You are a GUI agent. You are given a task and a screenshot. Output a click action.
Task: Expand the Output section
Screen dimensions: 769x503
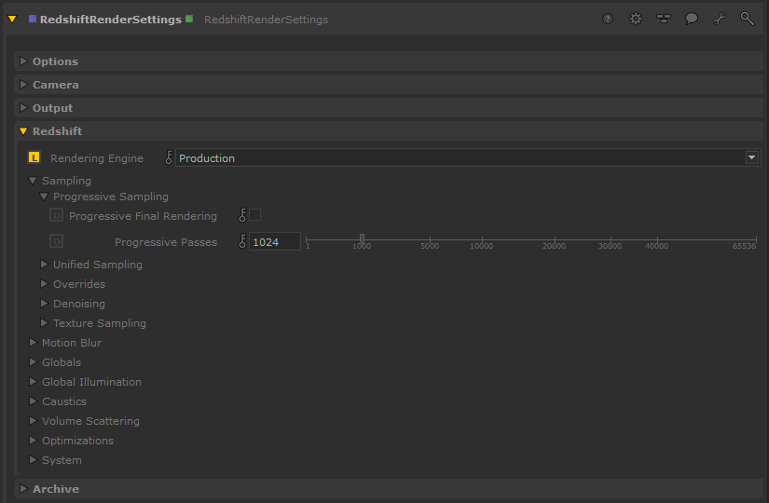(x=23, y=108)
